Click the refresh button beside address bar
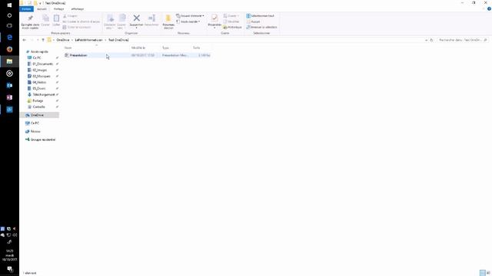The height and width of the screenshot is (276, 492). (431, 40)
